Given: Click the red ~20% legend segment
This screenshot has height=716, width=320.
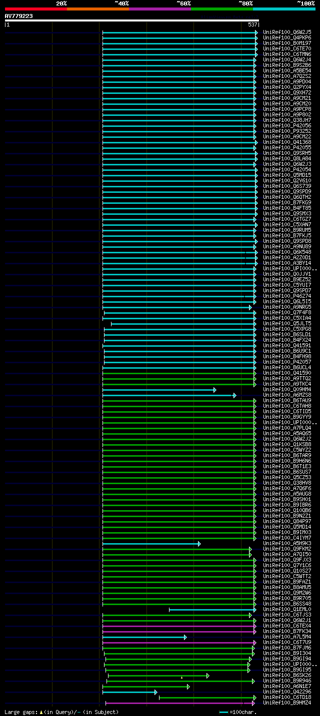Looking at the screenshot, I should [36, 9].
